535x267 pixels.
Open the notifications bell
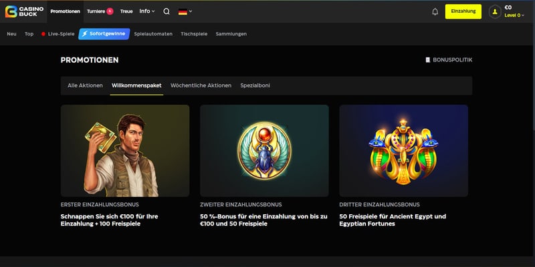(435, 11)
